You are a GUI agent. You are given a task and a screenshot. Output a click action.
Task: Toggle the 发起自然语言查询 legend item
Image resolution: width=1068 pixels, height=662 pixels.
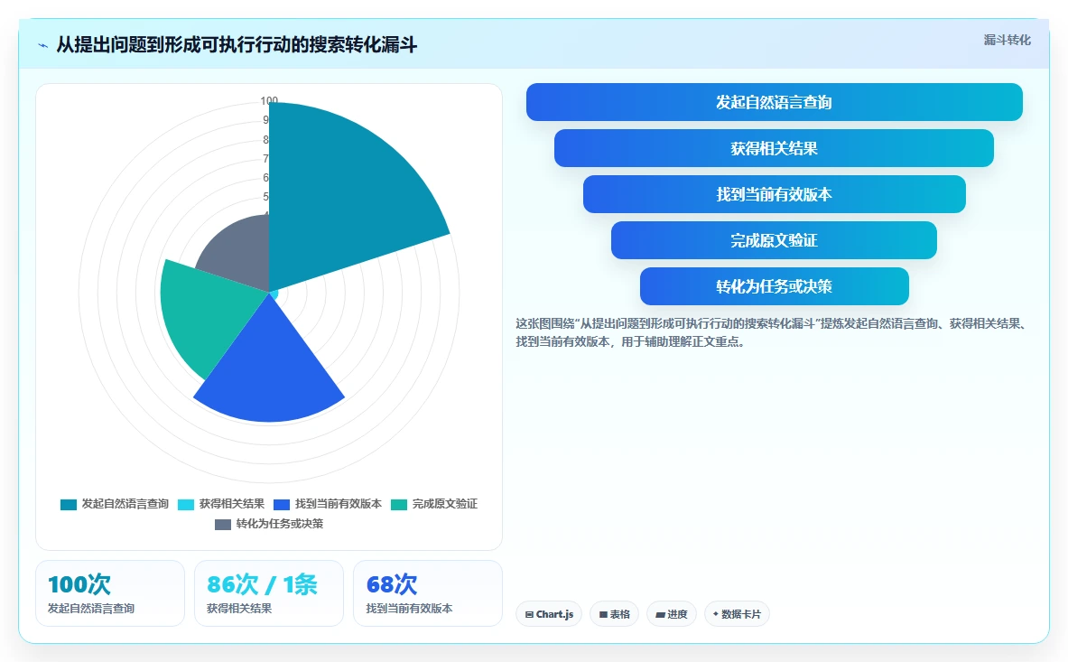115,504
